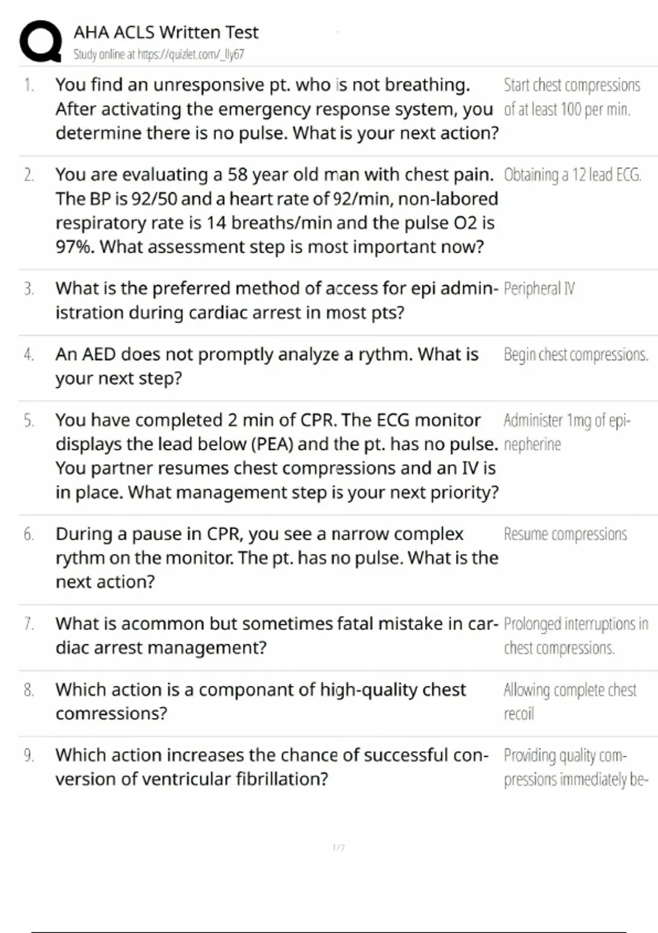Image resolution: width=658 pixels, height=933 pixels.
Task: Click answer 'Start chest compressions of at least 100'
Action: pos(571,97)
